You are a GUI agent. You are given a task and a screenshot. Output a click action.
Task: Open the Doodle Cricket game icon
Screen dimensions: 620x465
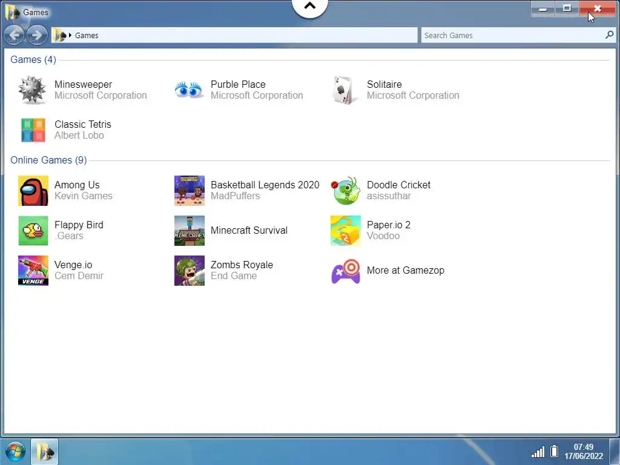point(346,191)
